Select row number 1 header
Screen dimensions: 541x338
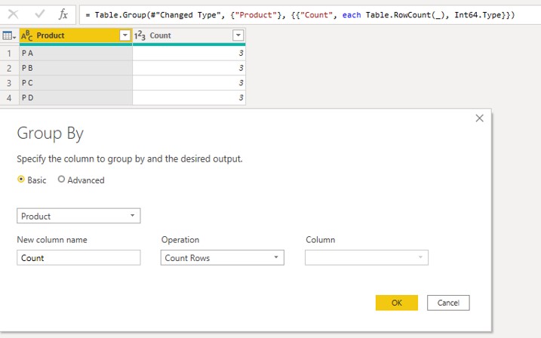(9, 53)
